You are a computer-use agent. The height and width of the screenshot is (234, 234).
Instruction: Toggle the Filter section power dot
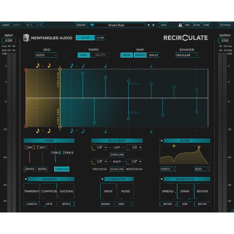coord(161,140)
